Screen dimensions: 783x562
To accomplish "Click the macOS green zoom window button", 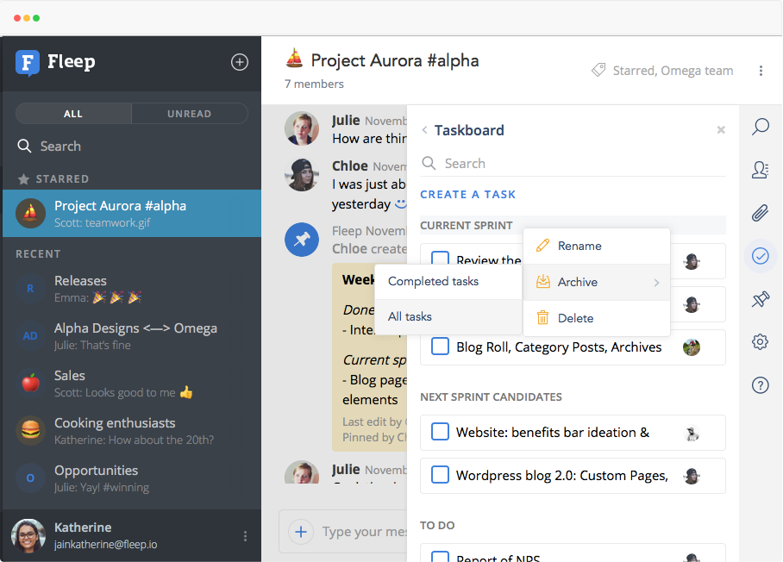I will (x=36, y=18).
